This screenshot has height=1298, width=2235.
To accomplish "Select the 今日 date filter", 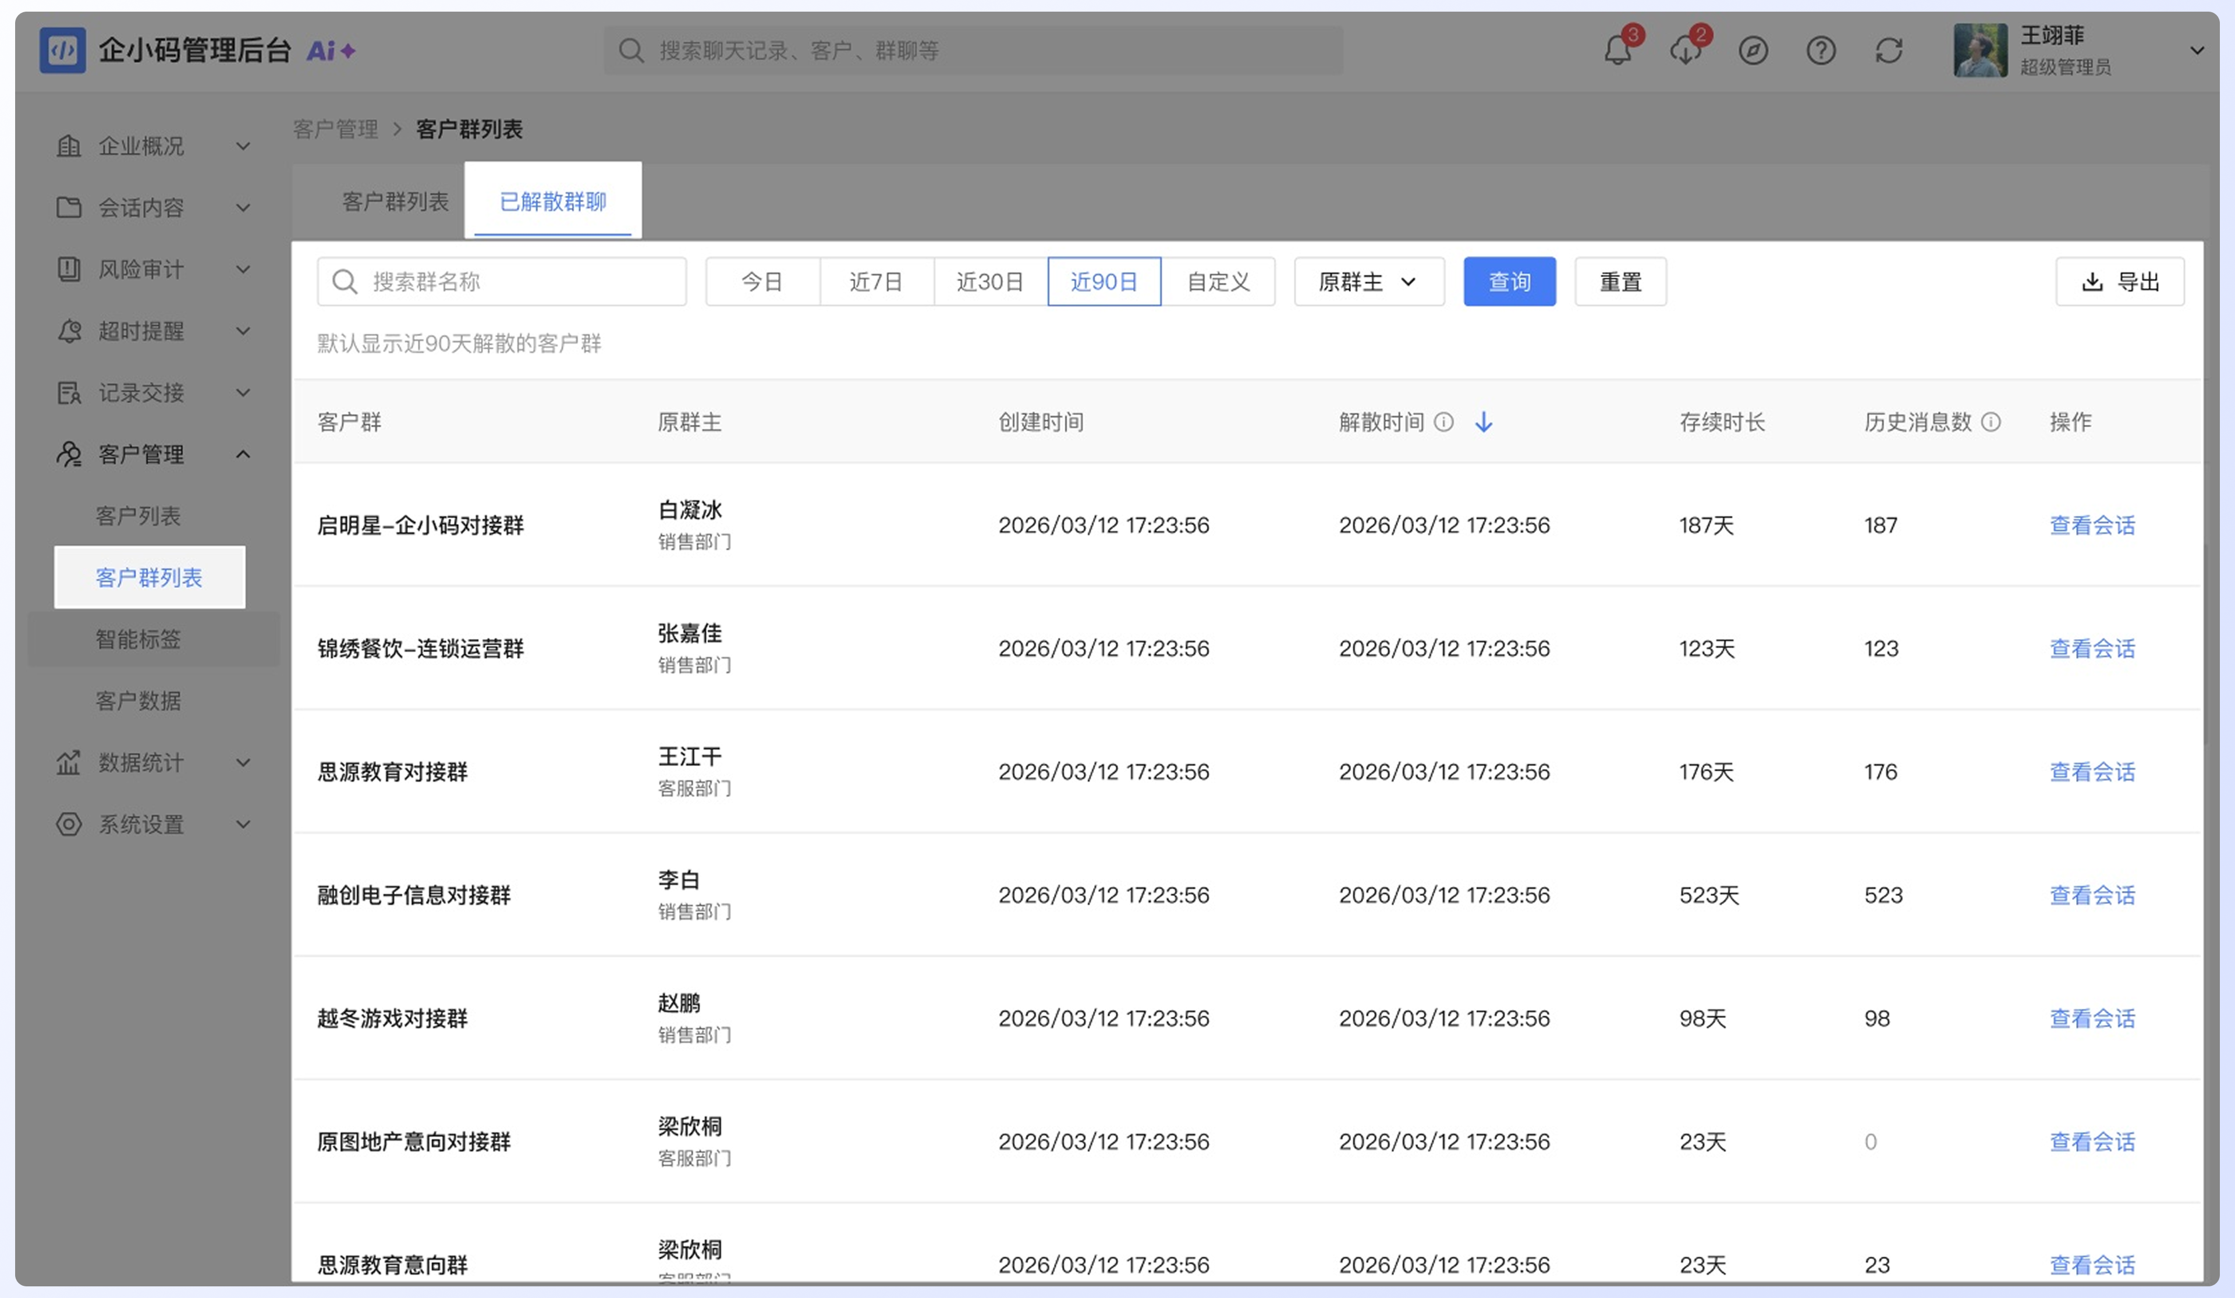I will click(x=762, y=281).
